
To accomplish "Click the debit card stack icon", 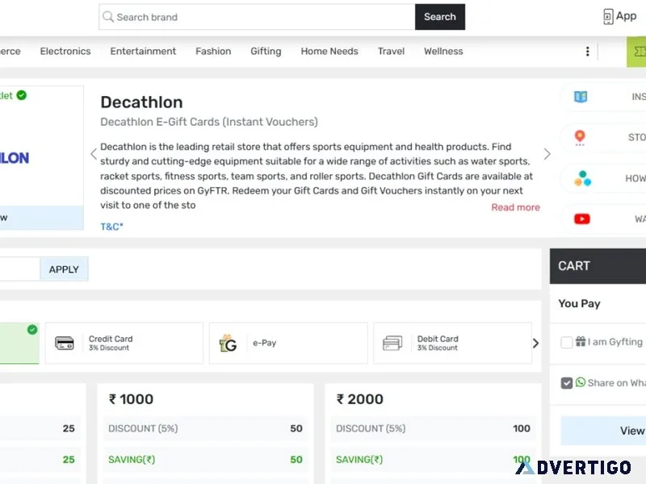I will click(x=392, y=343).
